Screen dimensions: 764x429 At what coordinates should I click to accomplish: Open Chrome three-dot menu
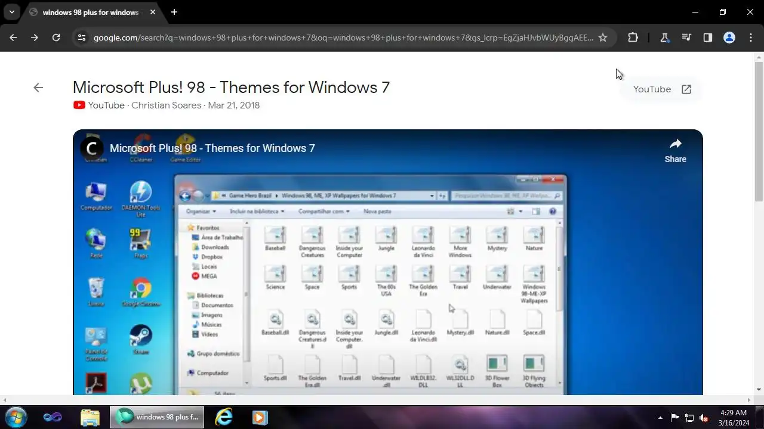[750, 38]
